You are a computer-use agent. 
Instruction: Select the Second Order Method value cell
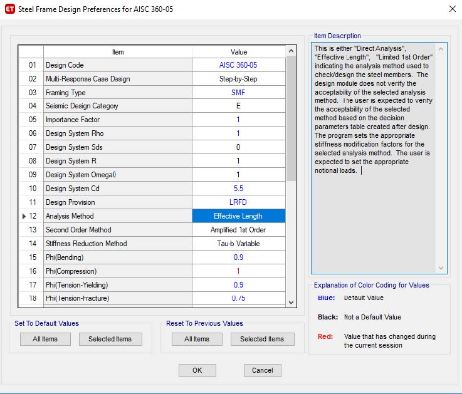click(x=238, y=230)
